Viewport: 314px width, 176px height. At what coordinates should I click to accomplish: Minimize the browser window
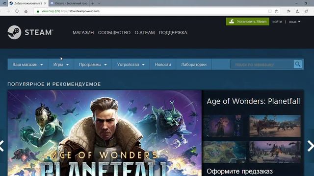296,3
